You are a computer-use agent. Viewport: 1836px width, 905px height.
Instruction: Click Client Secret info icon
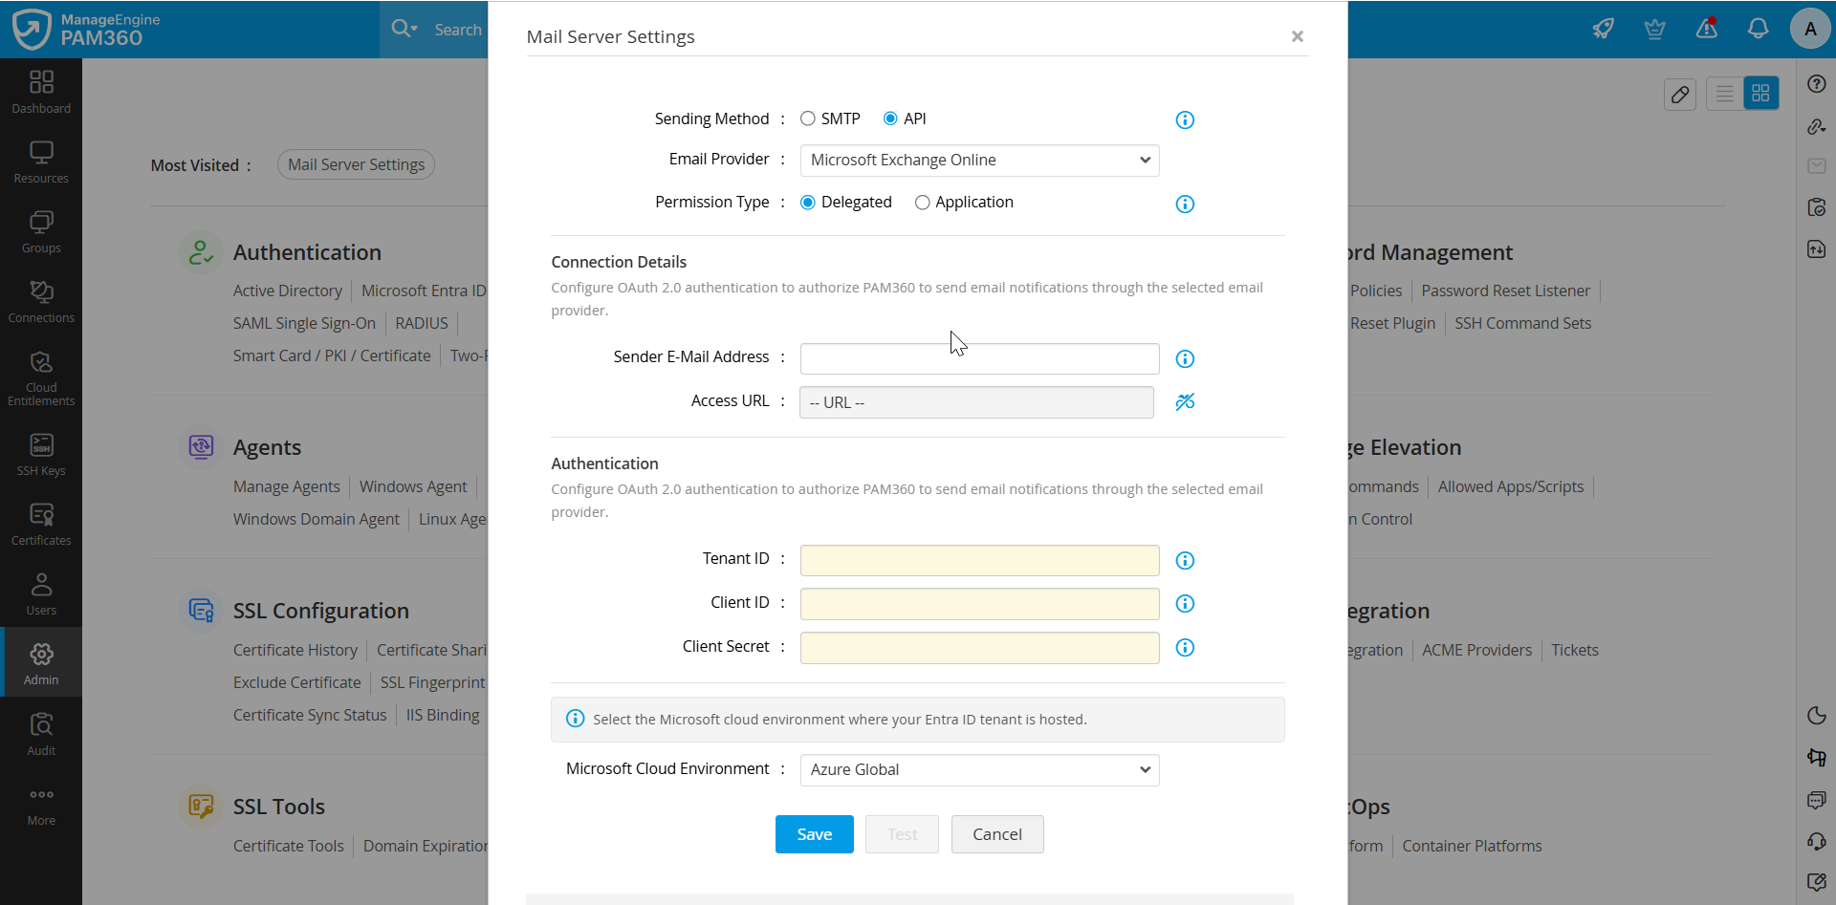point(1185,647)
